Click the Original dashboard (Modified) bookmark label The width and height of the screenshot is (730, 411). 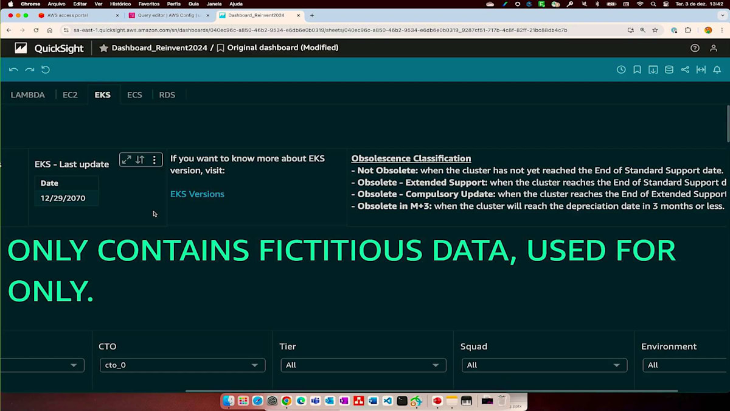[283, 47]
